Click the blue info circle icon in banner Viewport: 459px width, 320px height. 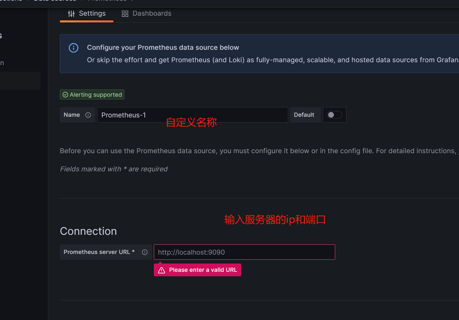pyautogui.click(x=74, y=48)
